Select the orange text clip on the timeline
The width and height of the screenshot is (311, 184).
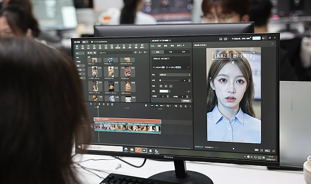pyautogui.click(x=127, y=120)
